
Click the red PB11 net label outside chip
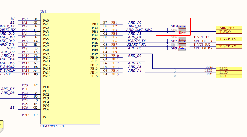(115, 60)
